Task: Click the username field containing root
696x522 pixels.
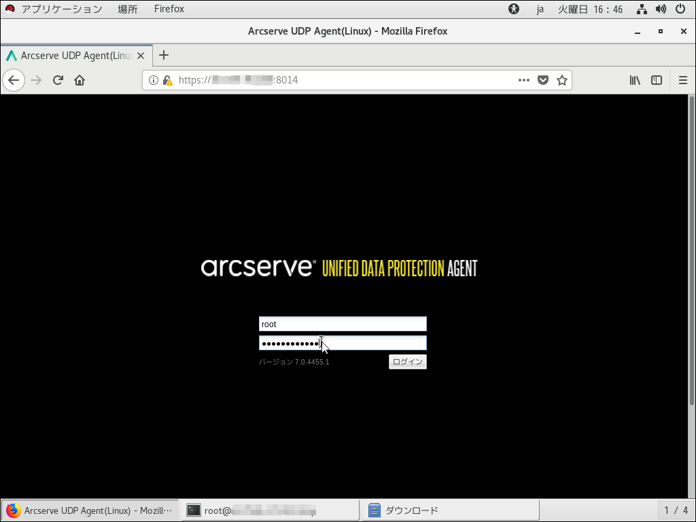Action: pyautogui.click(x=343, y=324)
